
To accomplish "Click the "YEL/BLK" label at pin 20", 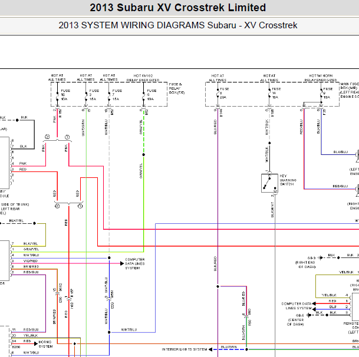I will (x=31, y=335).
